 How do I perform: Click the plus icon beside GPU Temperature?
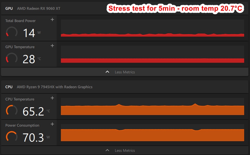[x=52, y=46]
